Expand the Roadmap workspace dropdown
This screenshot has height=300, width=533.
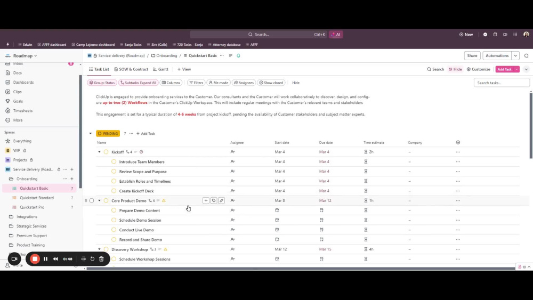pyautogui.click(x=25, y=56)
